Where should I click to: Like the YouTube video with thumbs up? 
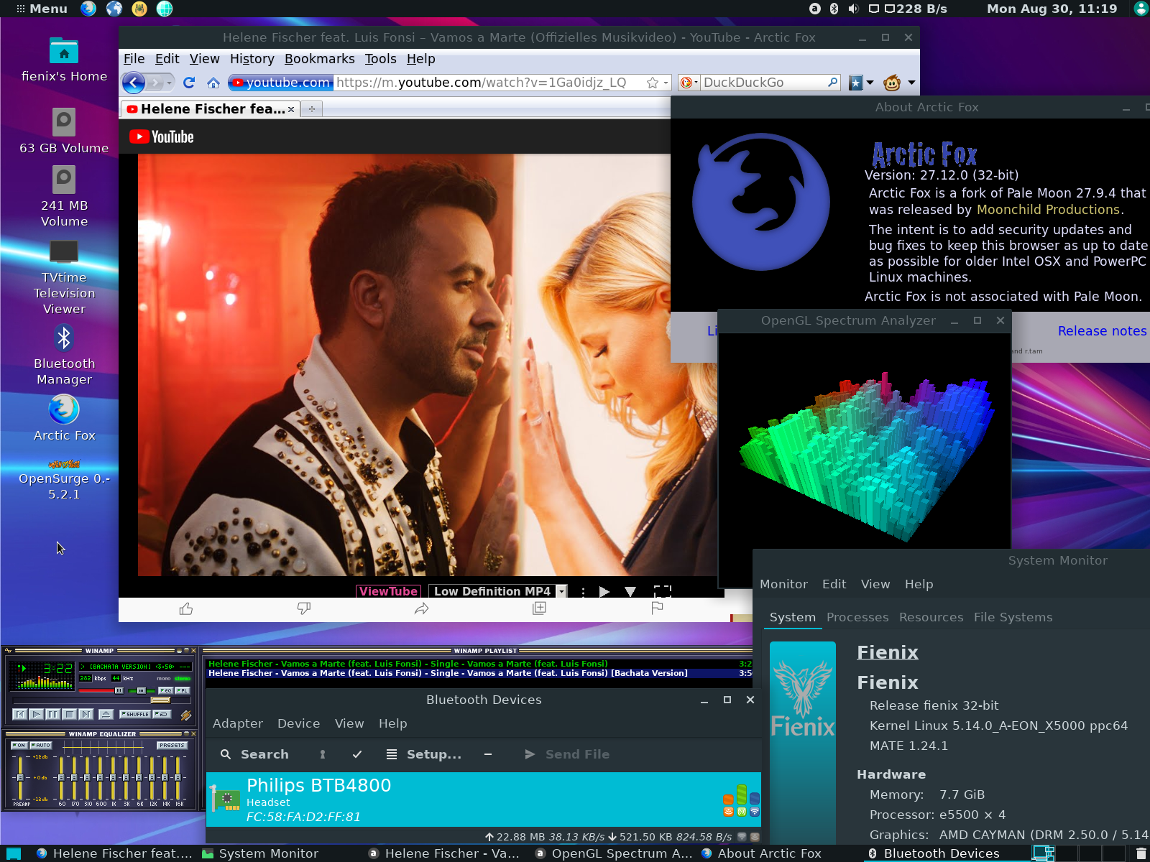[186, 609]
